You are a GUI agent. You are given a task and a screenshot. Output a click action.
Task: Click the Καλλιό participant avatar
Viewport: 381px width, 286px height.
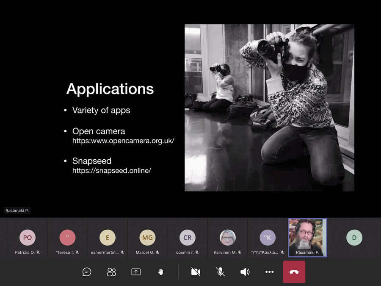point(268,238)
